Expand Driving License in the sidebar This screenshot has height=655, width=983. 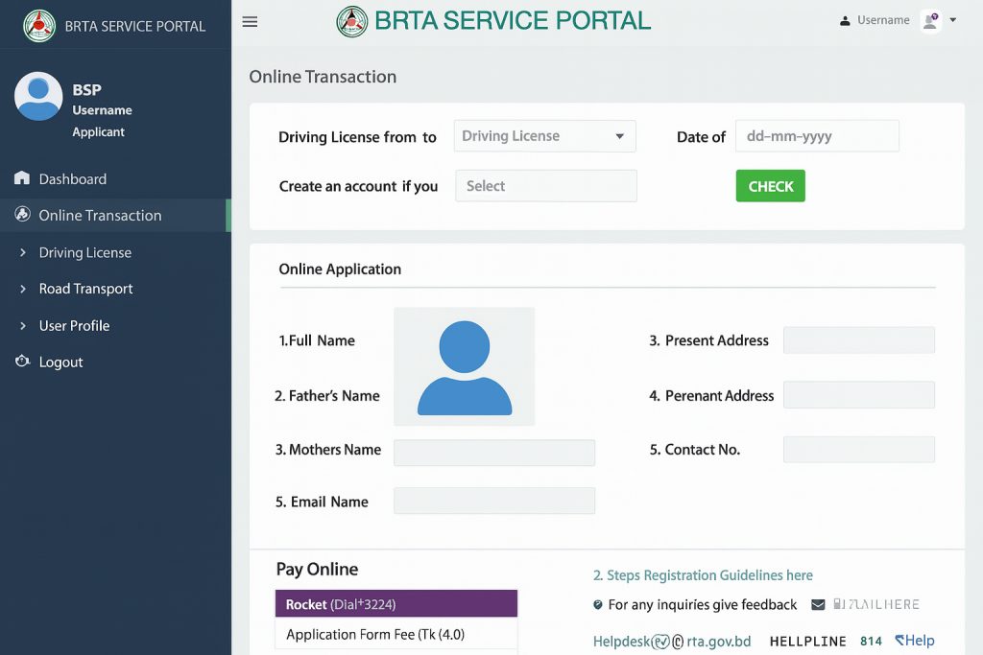[84, 252]
